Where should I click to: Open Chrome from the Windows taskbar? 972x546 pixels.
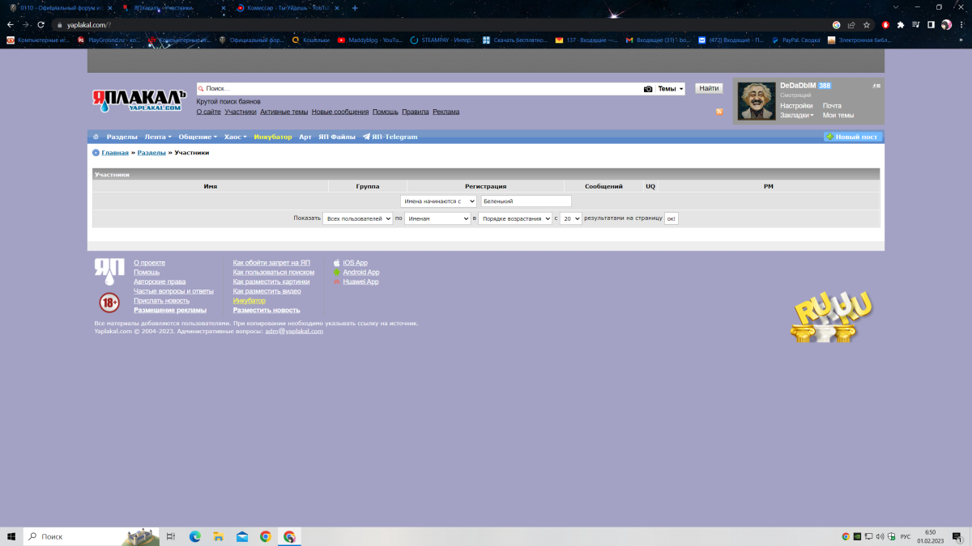click(266, 536)
